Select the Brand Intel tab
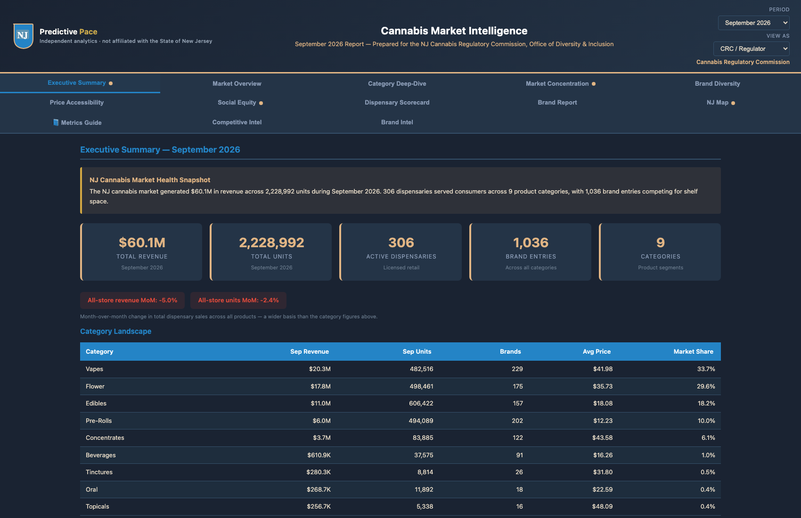 click(x=397, y=122)
